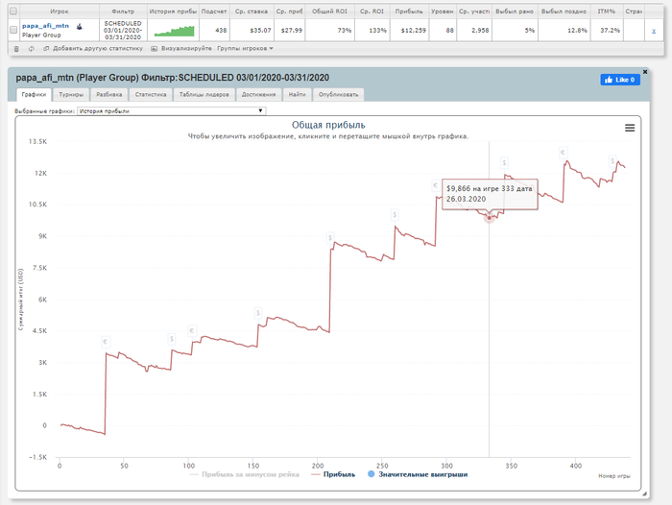Viewport: 672px width, 505px height.
Task: Tick the select-all checkbox in the table header
Action: tap(13, 12)
